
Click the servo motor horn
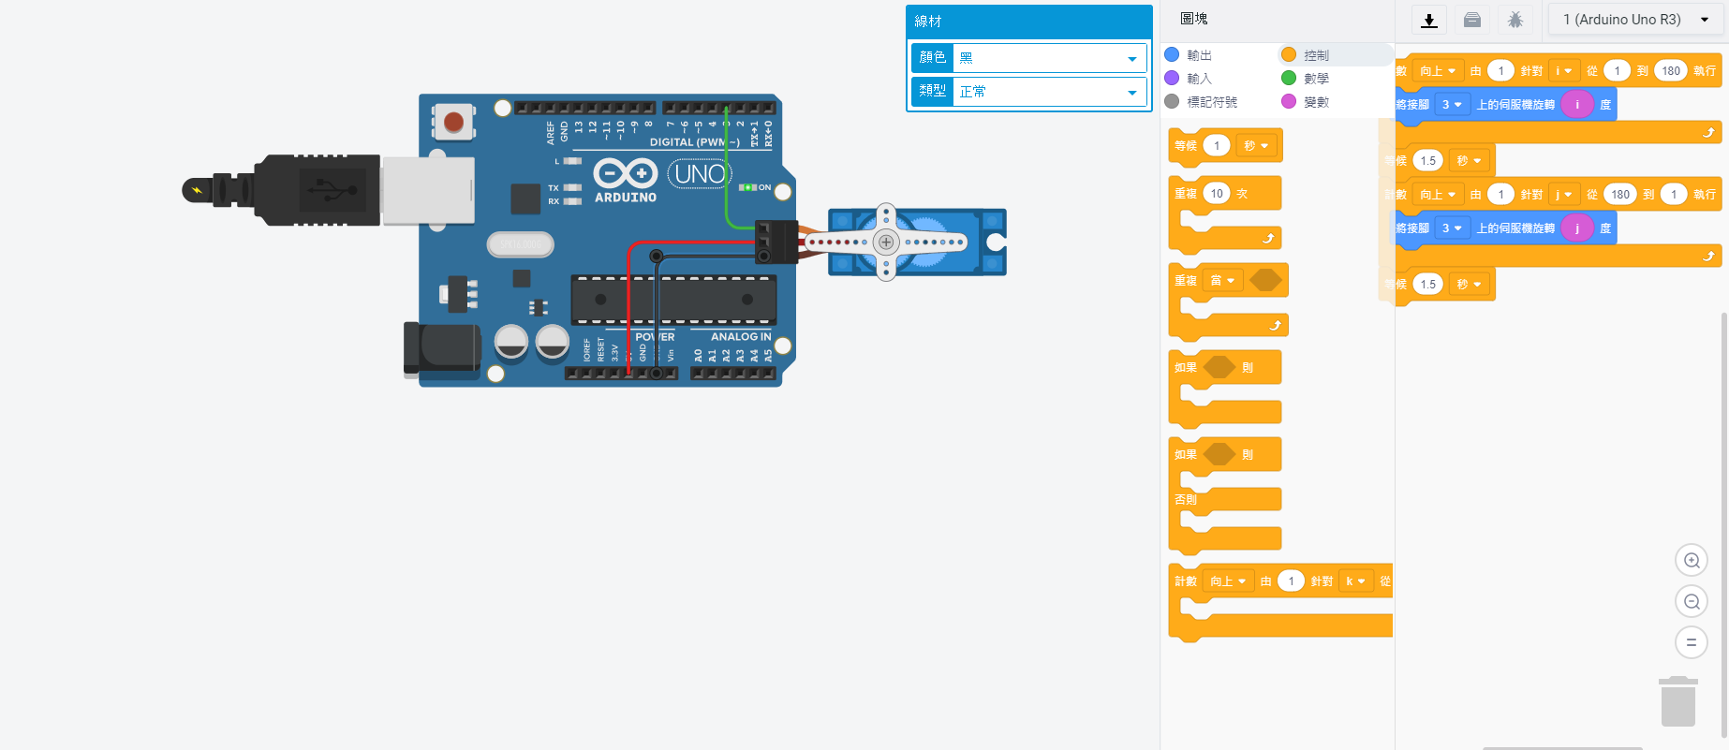[886, 243]
